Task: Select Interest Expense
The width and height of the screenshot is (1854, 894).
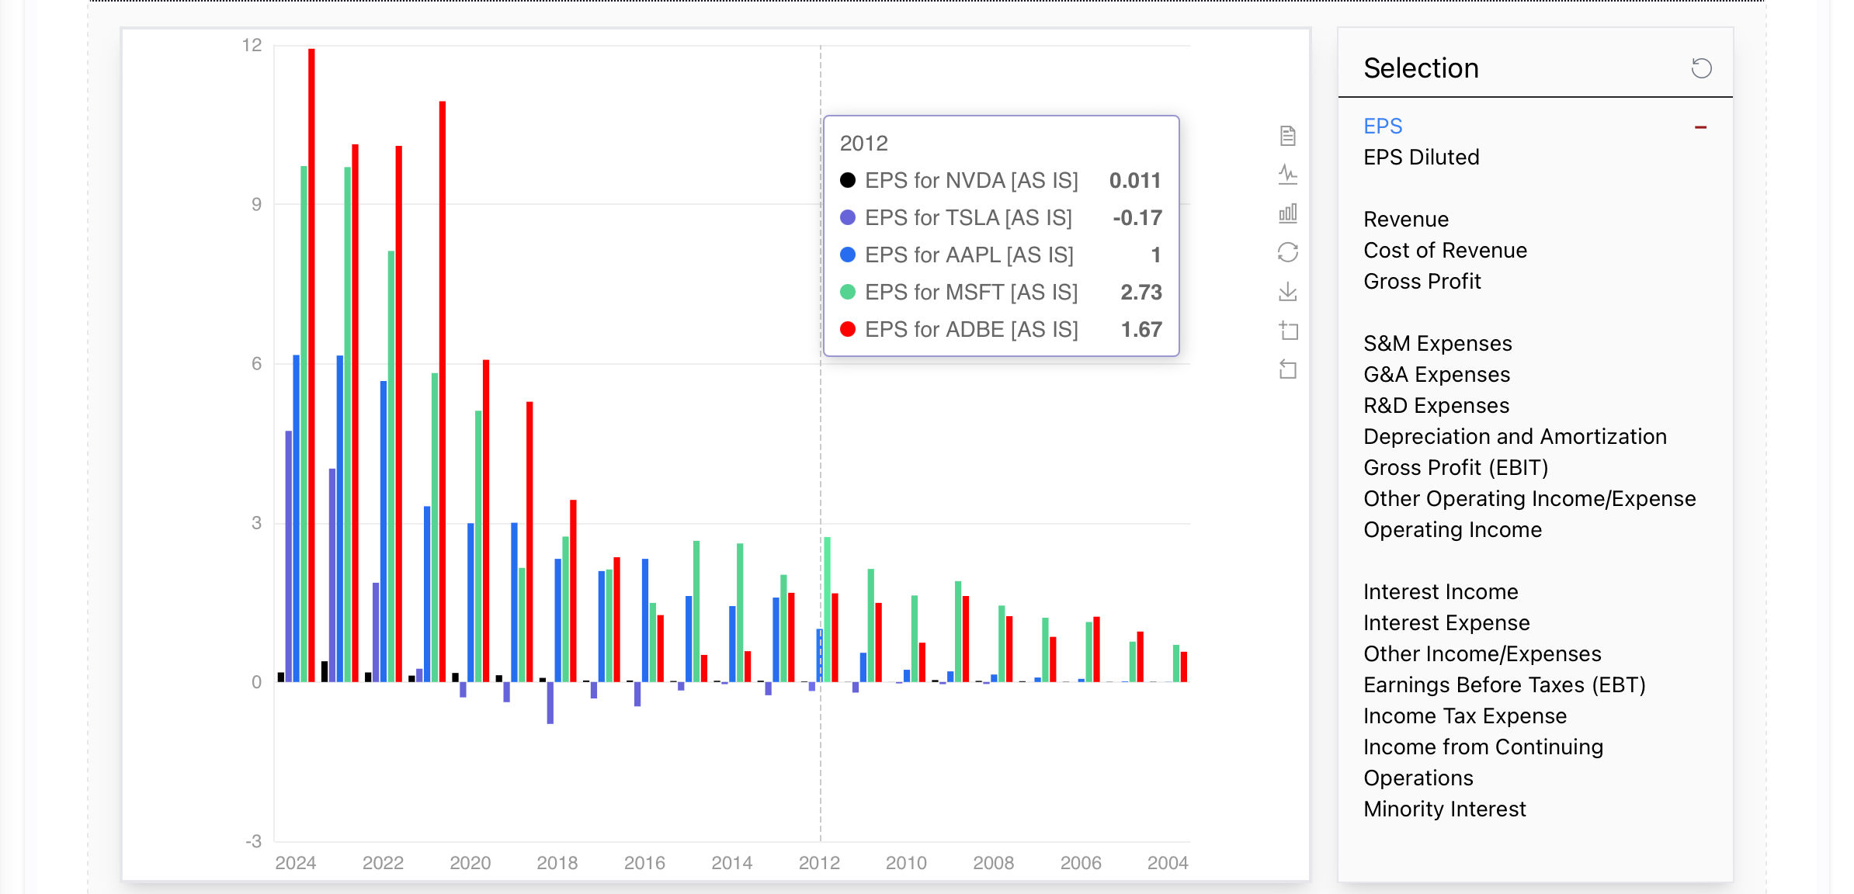Action: (1446, 623)
